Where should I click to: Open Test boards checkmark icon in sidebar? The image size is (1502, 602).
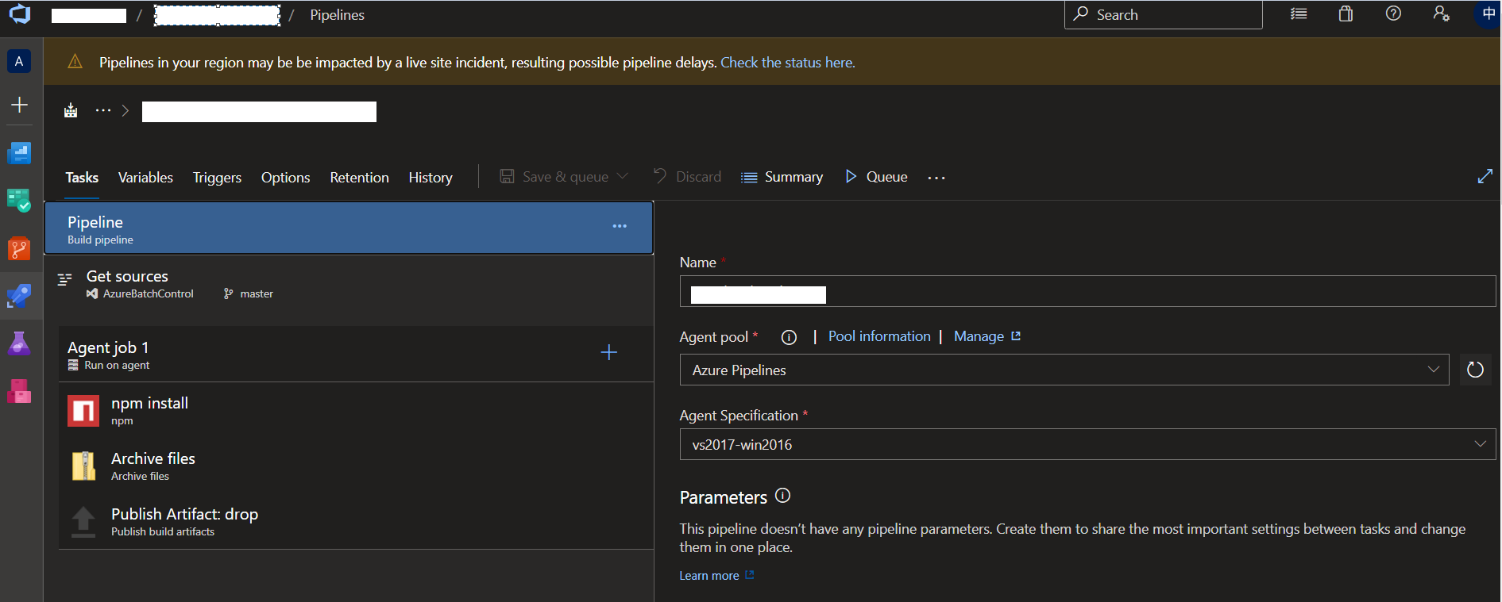coord(19,201)
